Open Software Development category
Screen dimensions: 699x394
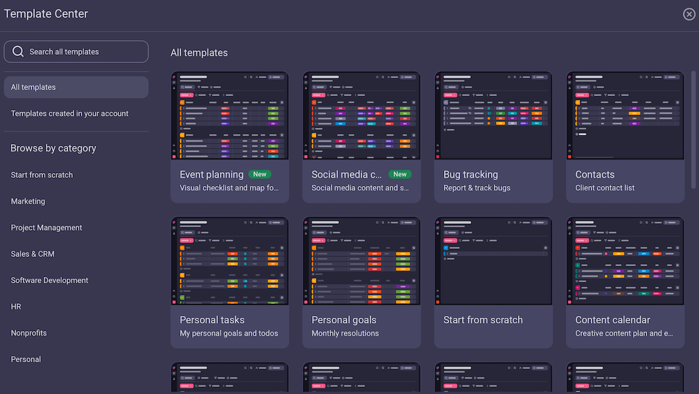(50, 280)
